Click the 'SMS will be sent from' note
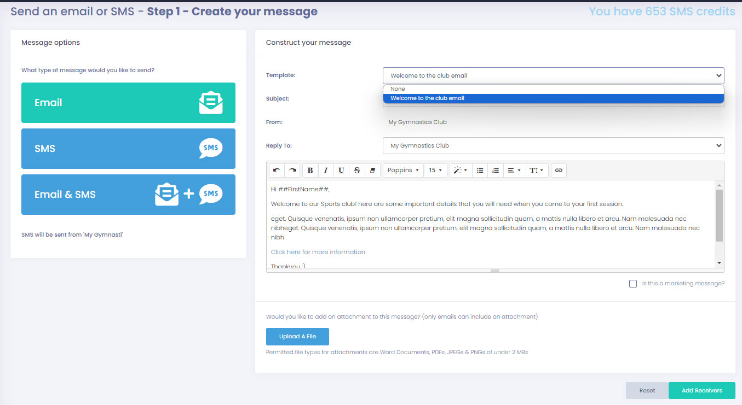 pyautogui.click(x=72, y=235)
